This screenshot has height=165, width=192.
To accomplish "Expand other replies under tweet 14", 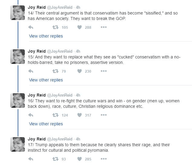I will [x=46, y=36].
